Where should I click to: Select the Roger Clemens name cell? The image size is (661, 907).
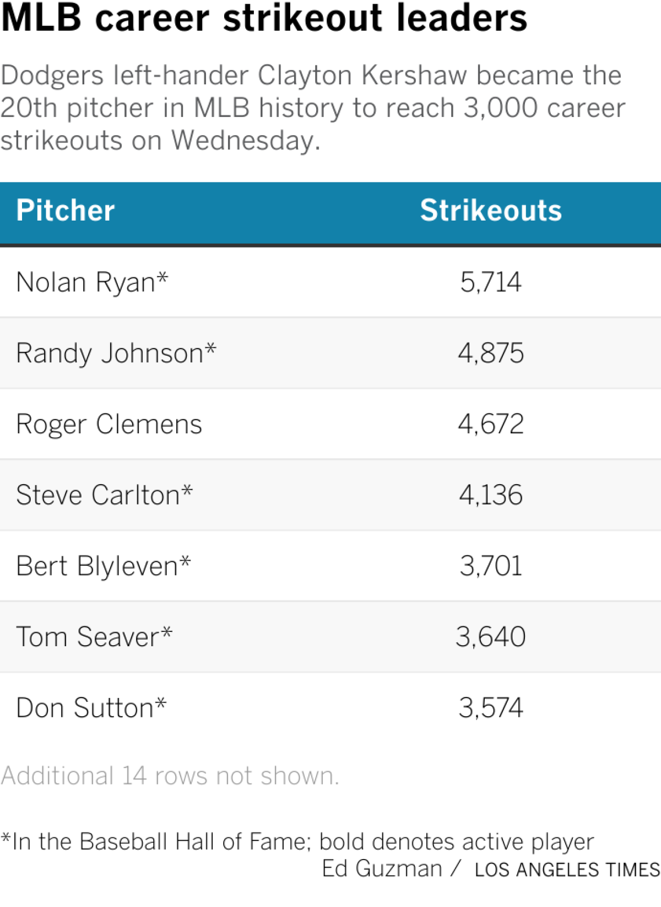click(x=109, y=425)
